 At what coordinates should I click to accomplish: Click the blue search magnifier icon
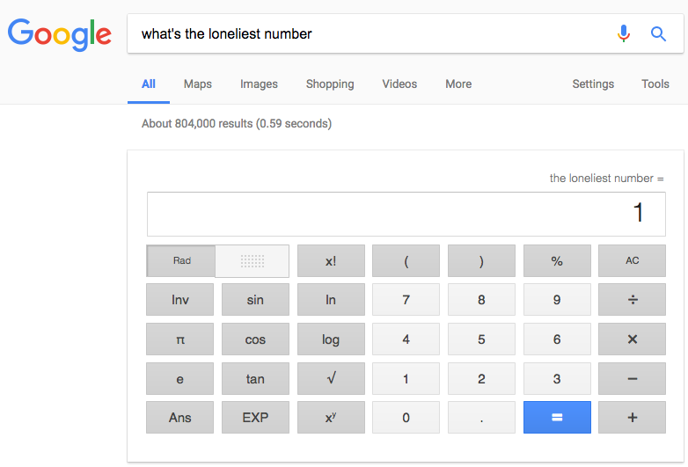tap(658, 33)
